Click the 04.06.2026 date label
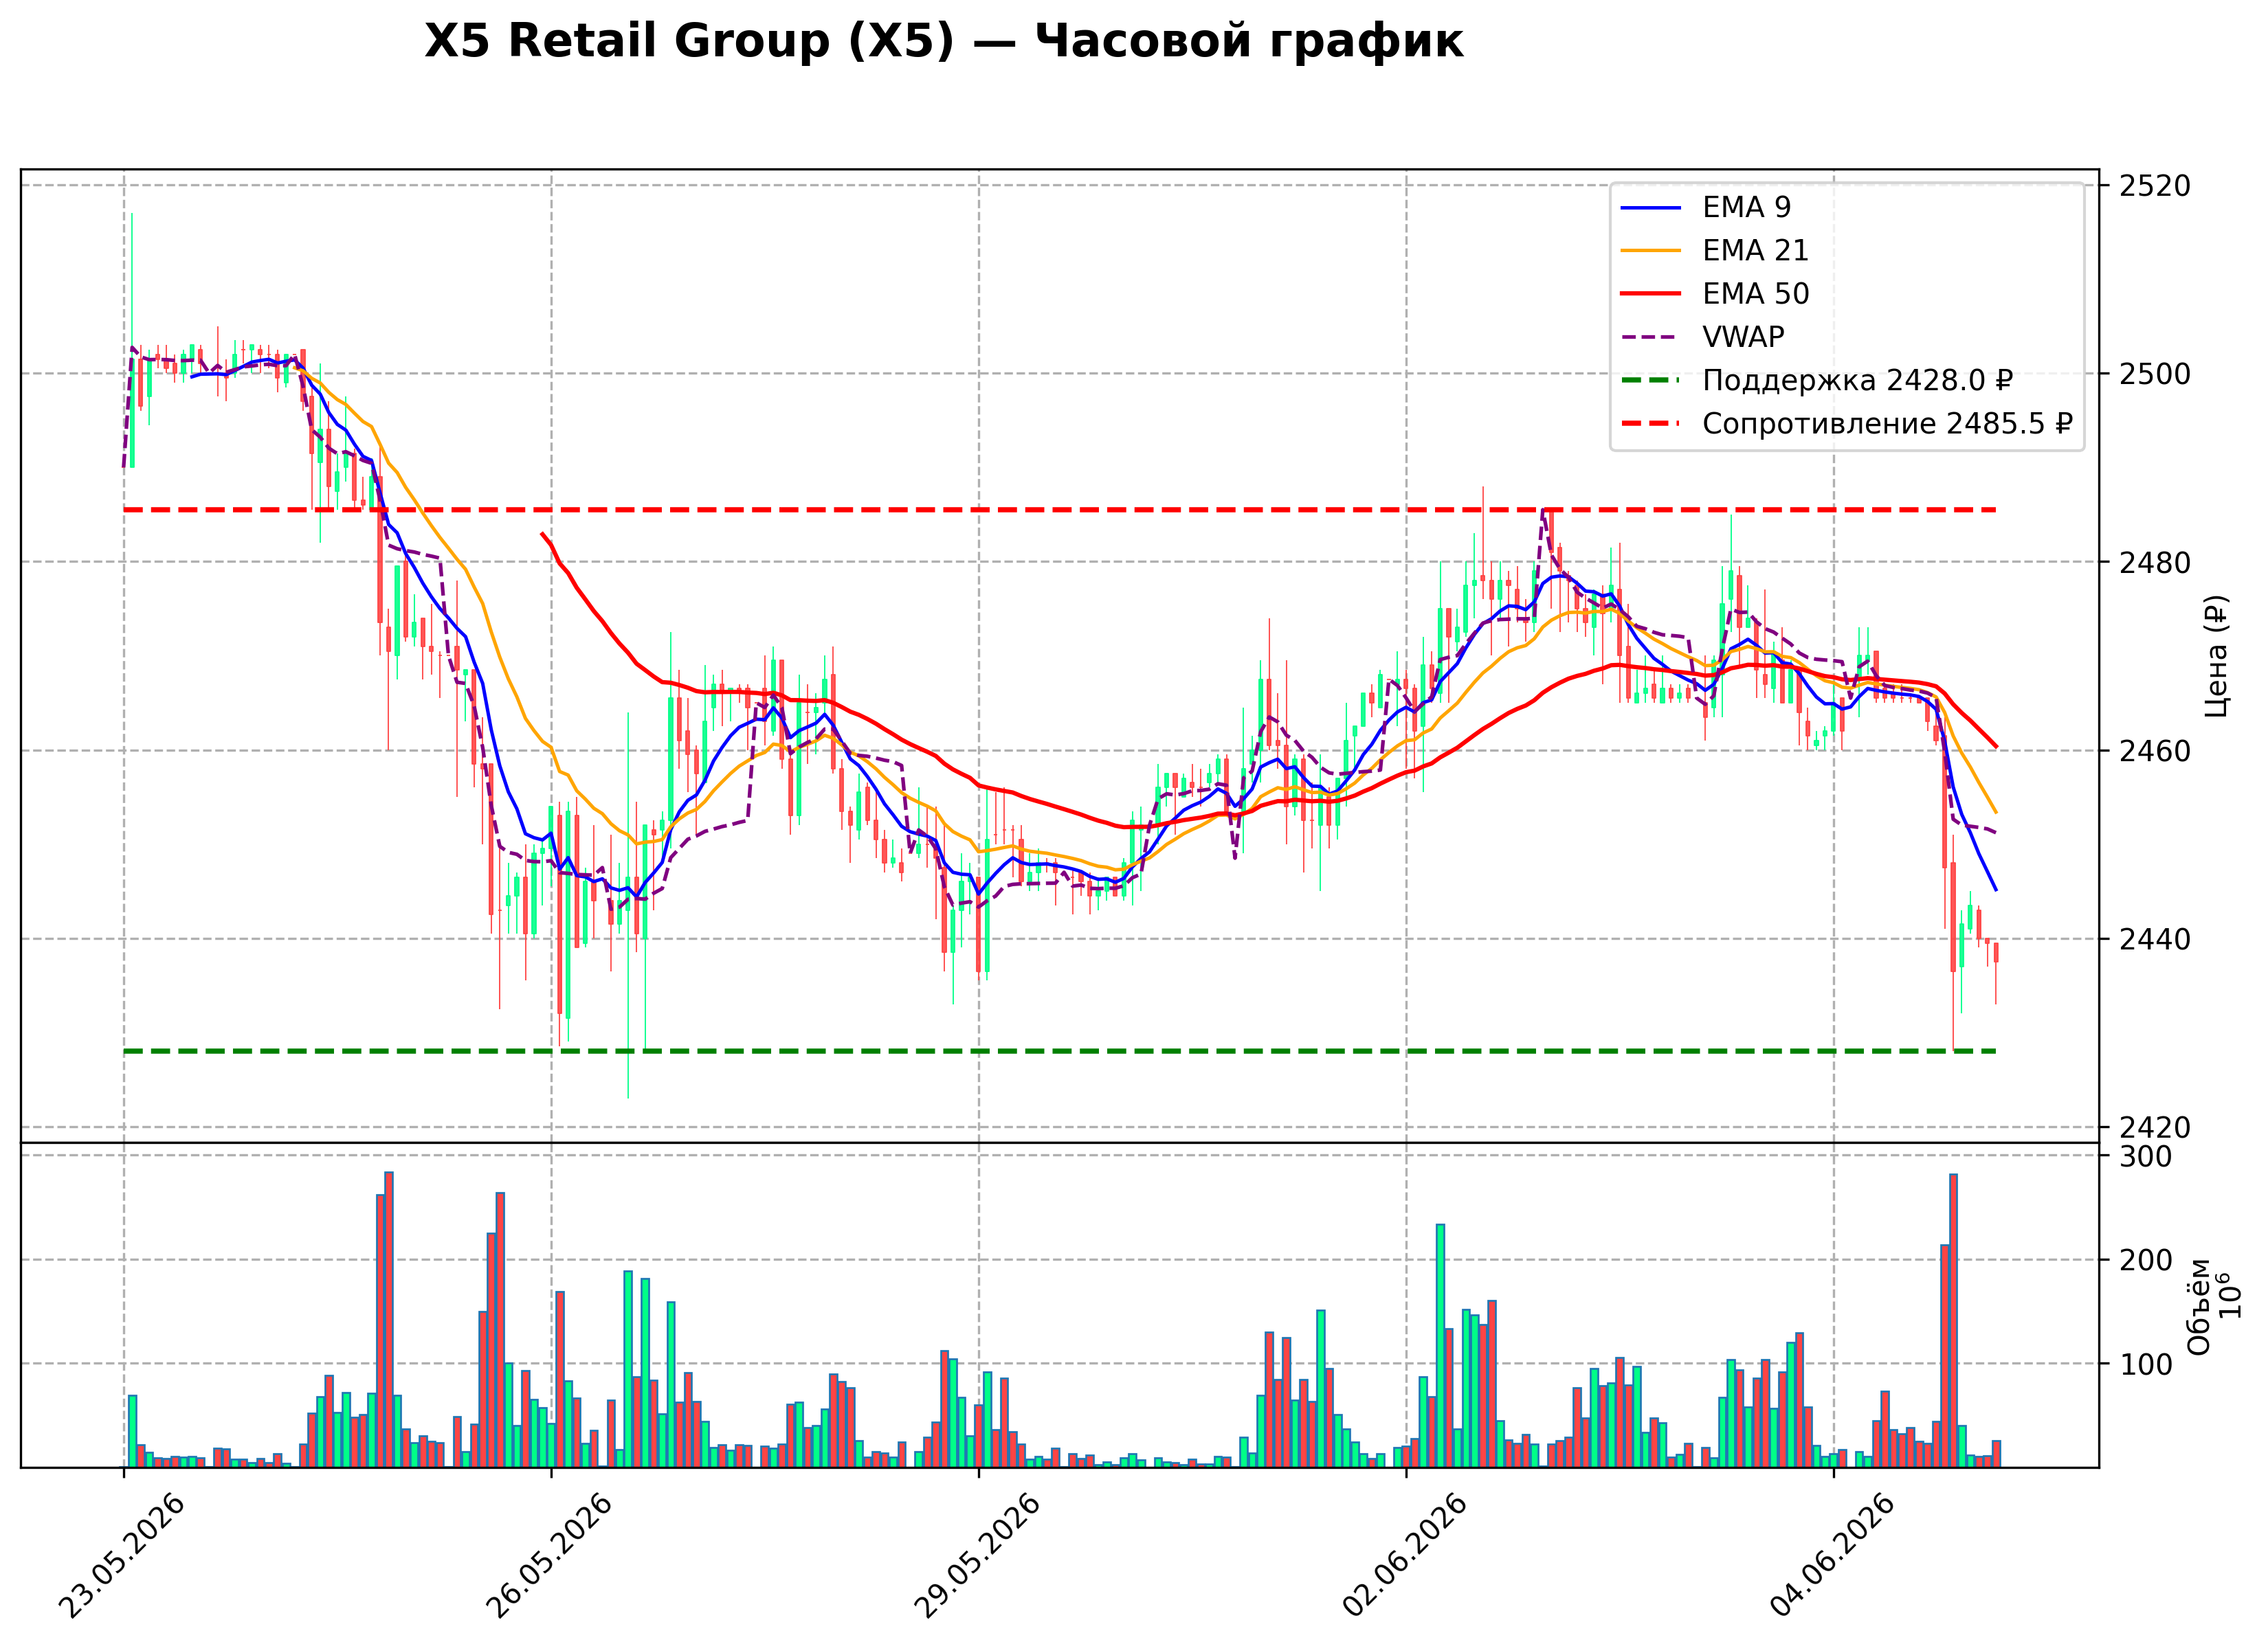The height and width of the screenshot is (1644, 2268). click(x=1832, y=1556)
